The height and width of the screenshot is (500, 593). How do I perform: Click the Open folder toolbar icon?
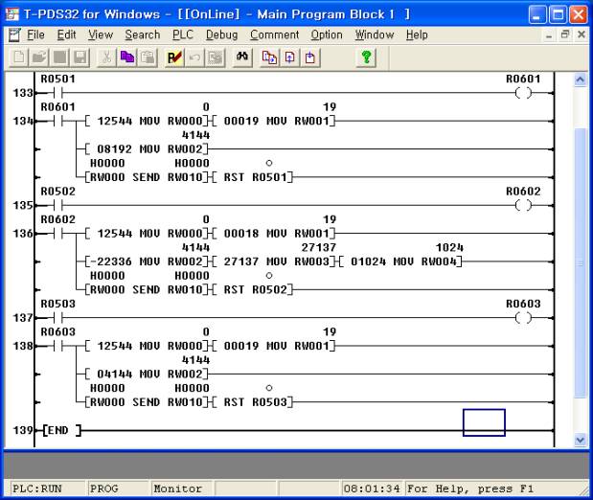(x=39, y=57)
